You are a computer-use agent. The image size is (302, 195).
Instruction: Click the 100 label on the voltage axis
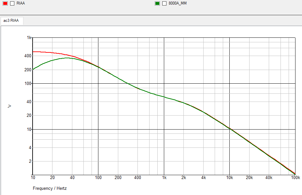[28, 84]
